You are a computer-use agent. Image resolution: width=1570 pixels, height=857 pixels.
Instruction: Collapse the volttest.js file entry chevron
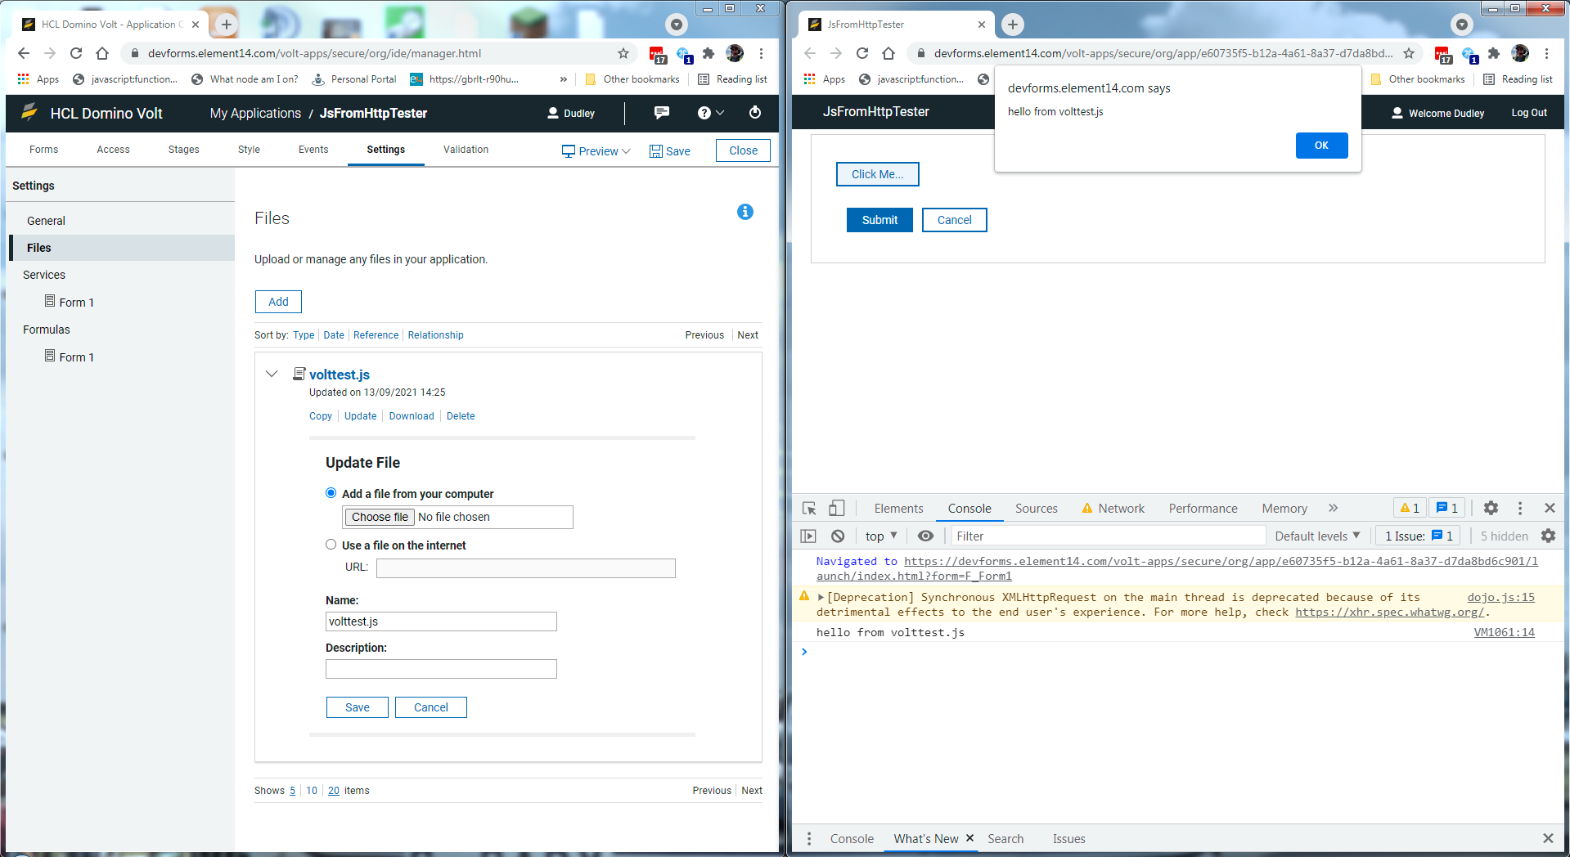coord(272,374)
